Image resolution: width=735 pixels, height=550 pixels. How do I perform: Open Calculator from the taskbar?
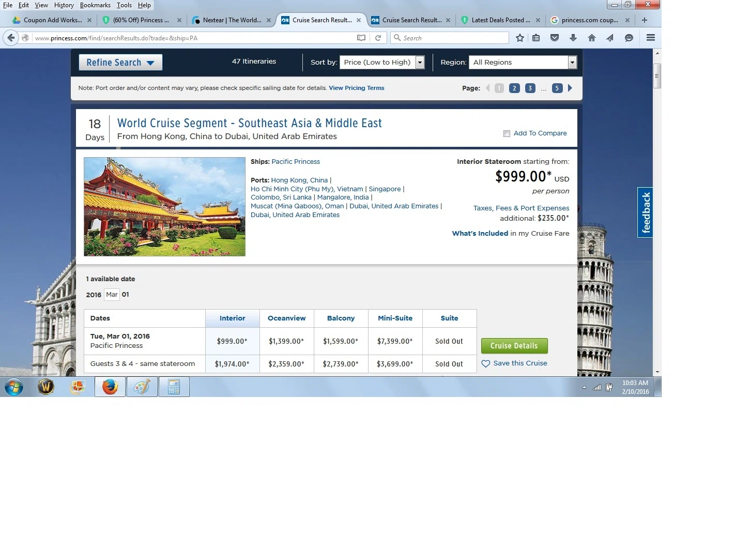click(x=174, y=387)
